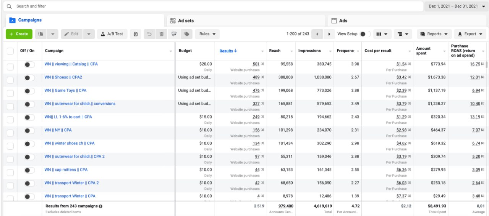The height and width of the screenshot is (216, 489).
Task: Click the undo arrow icon
Action: coord(149,34)
